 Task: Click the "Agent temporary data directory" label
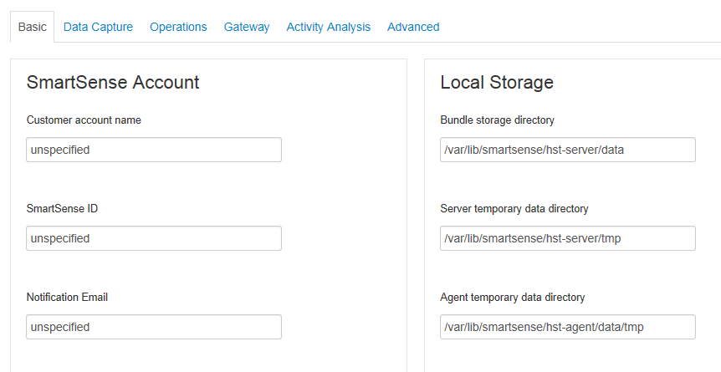click(x=512, y=297)
